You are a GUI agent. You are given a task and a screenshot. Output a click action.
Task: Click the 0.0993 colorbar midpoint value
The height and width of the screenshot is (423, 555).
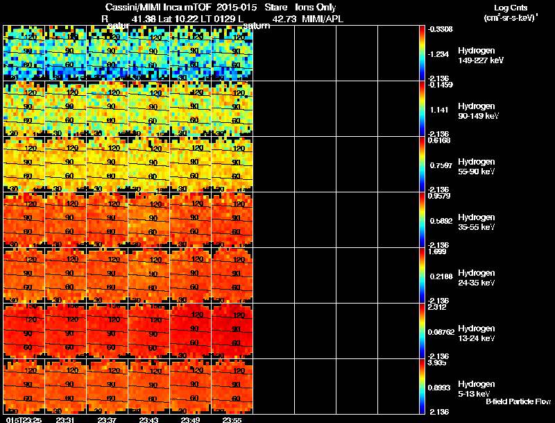(439, 388)
